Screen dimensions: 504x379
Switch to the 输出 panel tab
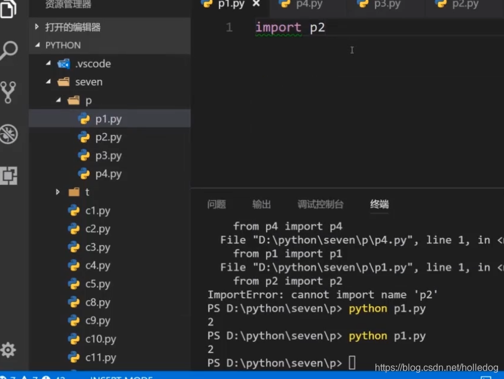261,204
